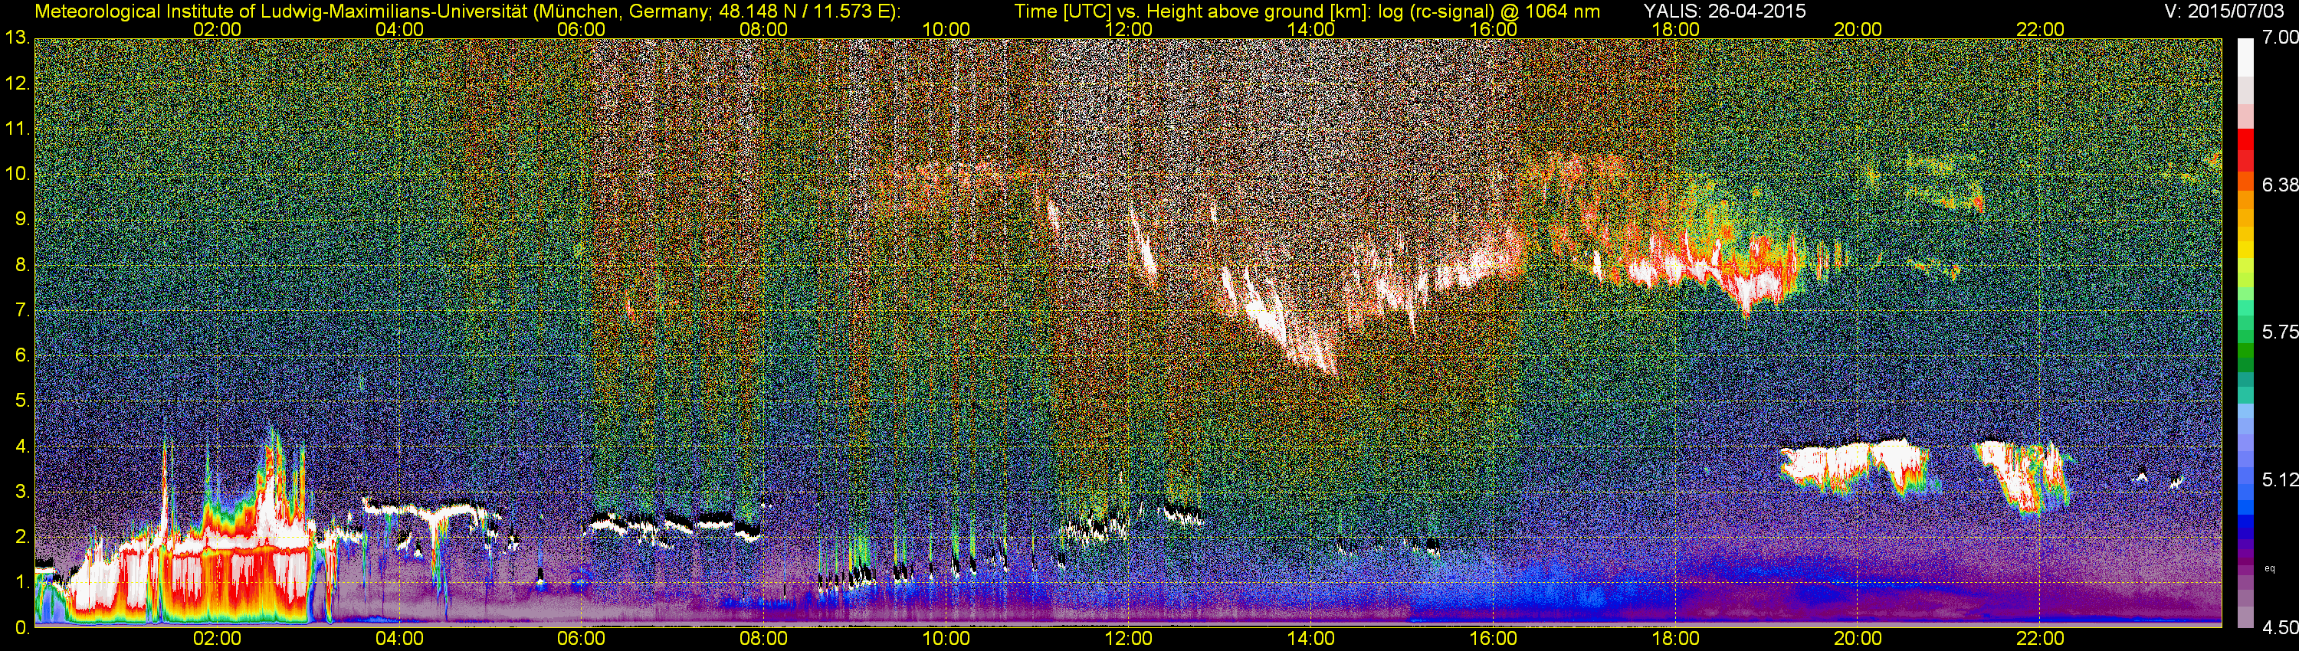Click the 14:00 label on the bottom time axis
Screen dimensions: 2299x651
1311,639
